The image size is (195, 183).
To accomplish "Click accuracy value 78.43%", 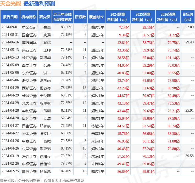I will pyautogui.click(x=66, y=88).
